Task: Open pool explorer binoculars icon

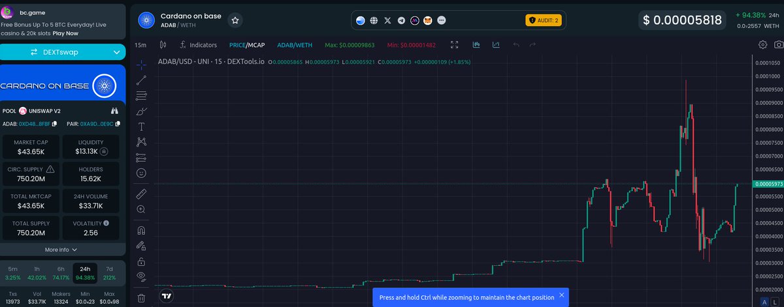Action: [114, 111]
